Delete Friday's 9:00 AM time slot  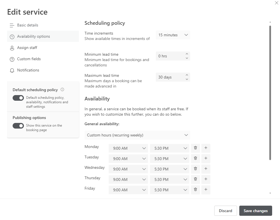click(x=195, y=190)
